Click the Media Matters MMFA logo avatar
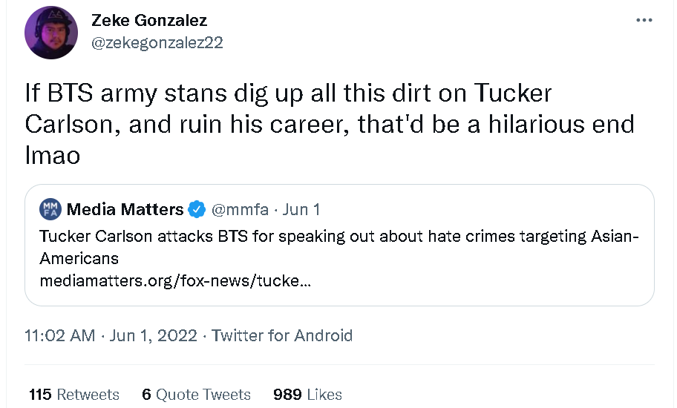 (50, 209)
